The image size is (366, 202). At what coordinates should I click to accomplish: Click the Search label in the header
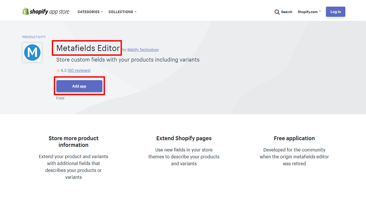pyautogui.click(x=287, y=12)
